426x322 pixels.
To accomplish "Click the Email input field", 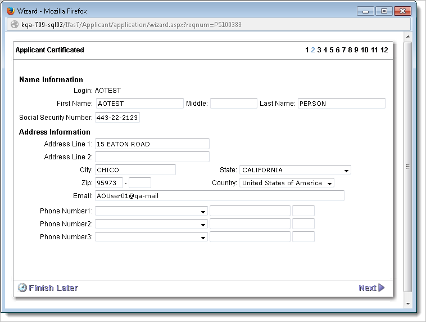I will point(219,195).
